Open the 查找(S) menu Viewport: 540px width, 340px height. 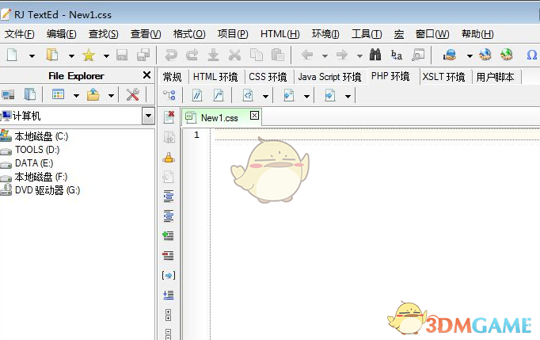103,34
